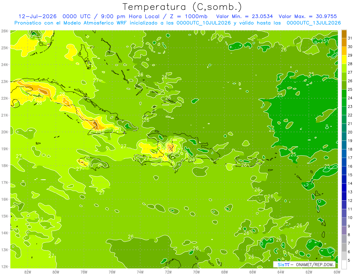Click the latitude axis label "17N"
This screenshot has width=358, height=276.
click(x=4, y=183)
